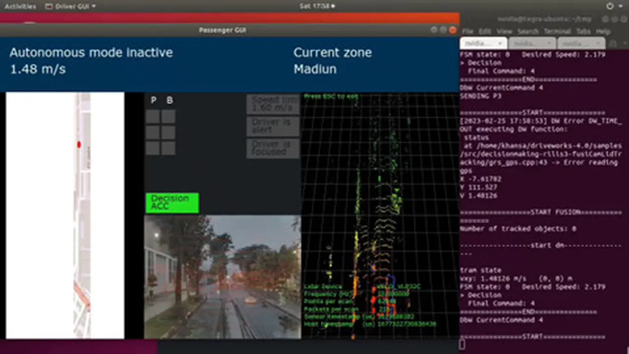Switch to the second terminal tab
The height and width of the screenshot is (354, 629).
tap(532, 43)
